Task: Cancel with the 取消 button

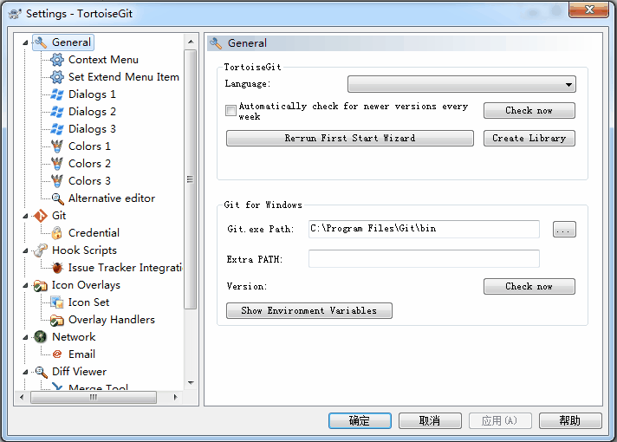Action: (430, 420)
